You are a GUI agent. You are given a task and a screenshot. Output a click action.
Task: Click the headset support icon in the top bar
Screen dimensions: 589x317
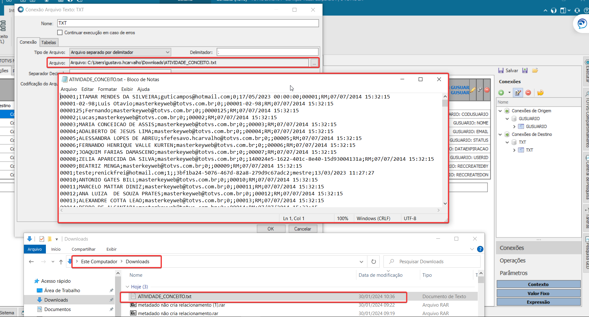coord(577,10)
